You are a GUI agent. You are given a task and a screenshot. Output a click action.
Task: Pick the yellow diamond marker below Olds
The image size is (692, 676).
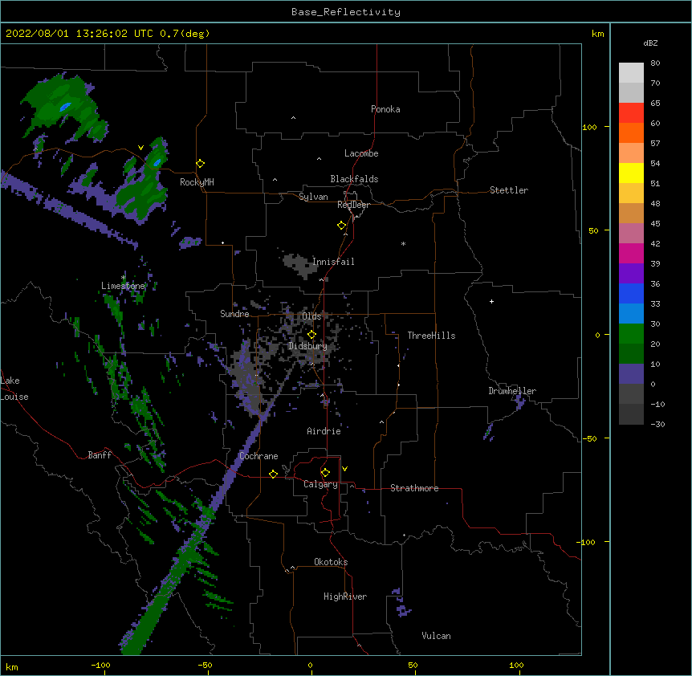[x=311, y=335]
